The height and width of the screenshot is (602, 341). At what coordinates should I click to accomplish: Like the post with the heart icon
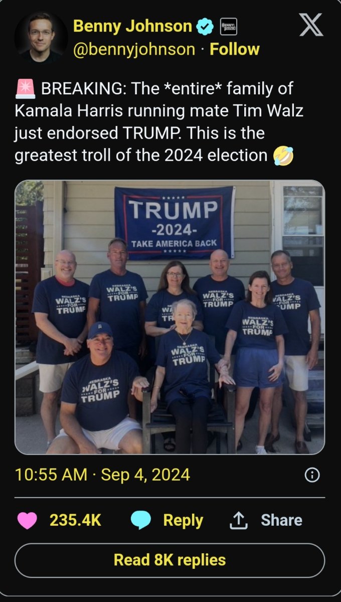27,520
